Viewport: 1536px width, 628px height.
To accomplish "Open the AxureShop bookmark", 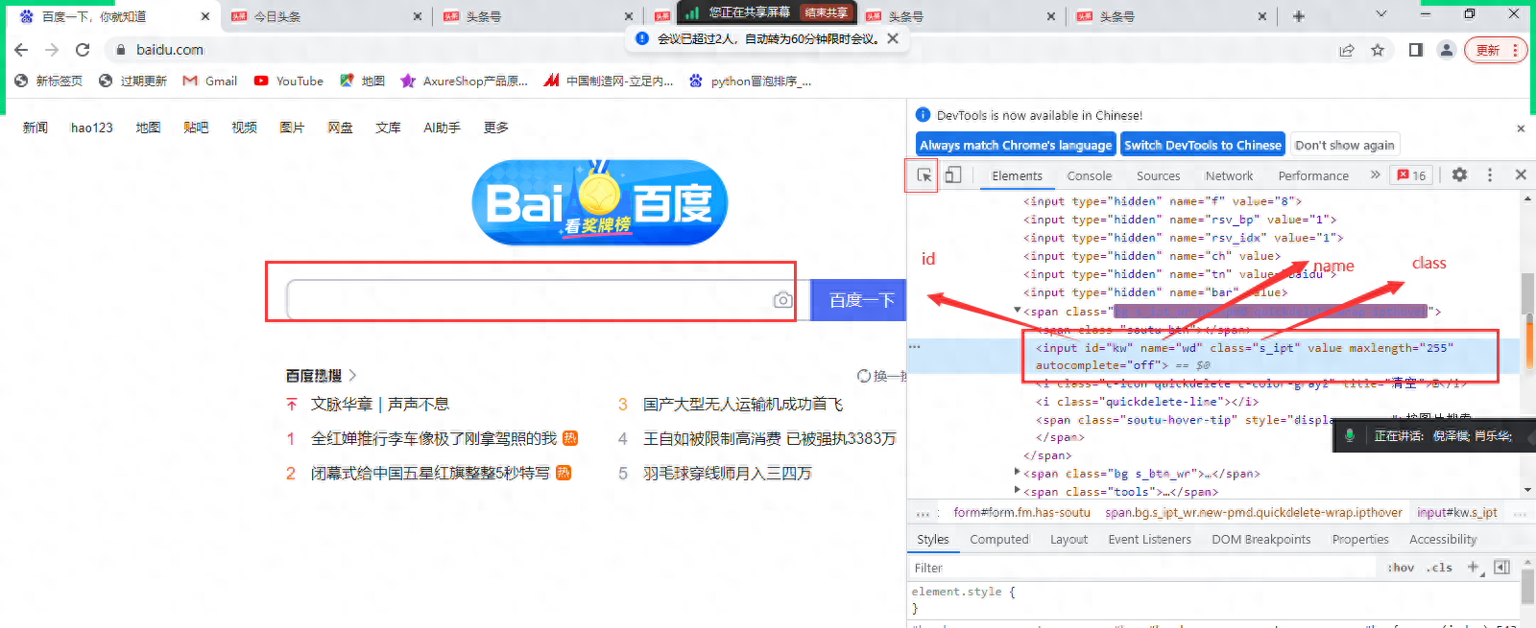I will point(465,81).
